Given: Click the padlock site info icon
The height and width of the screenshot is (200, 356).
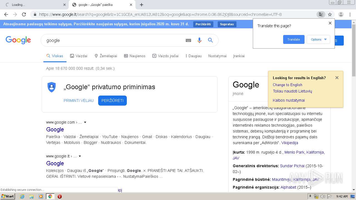Looking at the screenshot, I should [35, 14].
